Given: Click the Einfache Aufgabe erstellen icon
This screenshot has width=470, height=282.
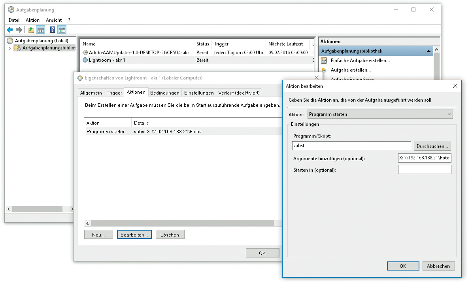Looking at the screenshot, I should pos(324,61).
